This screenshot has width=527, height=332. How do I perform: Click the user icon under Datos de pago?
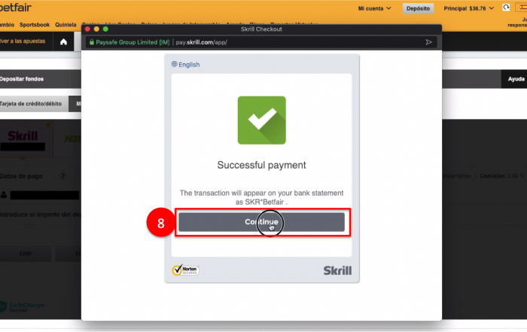(x=4, y=194)
